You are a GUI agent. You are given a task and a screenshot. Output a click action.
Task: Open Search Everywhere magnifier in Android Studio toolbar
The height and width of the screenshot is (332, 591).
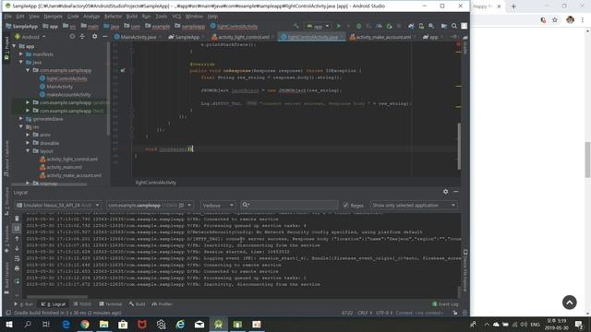coord(454,26)
